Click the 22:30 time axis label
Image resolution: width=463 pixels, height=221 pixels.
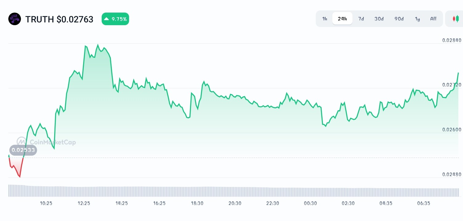[273, 203]
